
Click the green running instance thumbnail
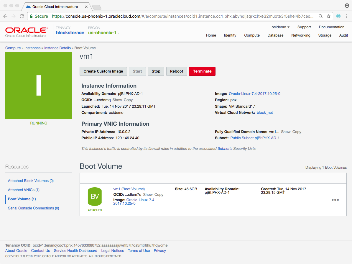(x=39, y=86)
